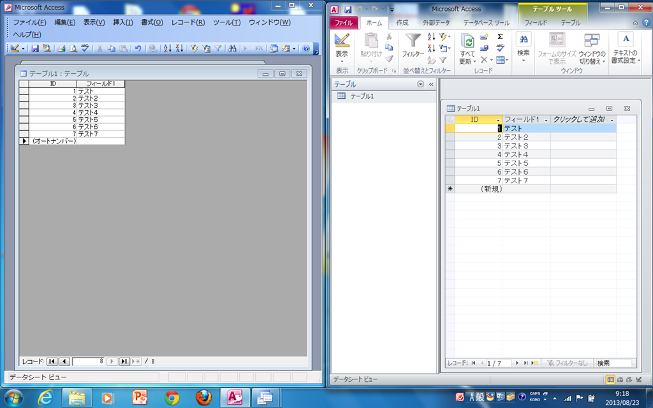Open View dropdown arrow in old toolbar

[x=24, y=48]
